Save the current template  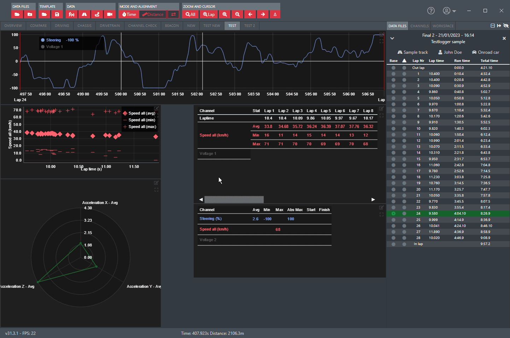point(57,14)
